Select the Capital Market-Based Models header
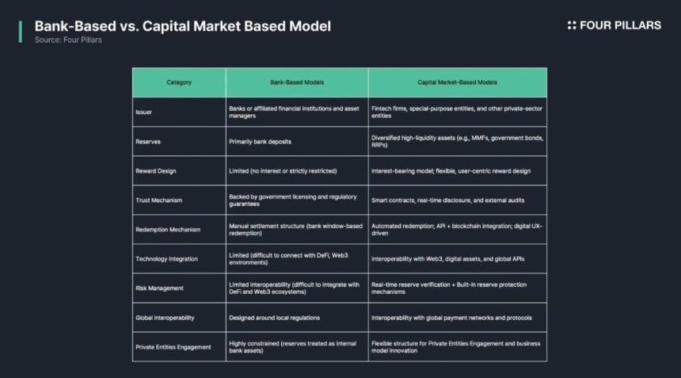Viewport: 681px width, 378px height. click(458, 82)
